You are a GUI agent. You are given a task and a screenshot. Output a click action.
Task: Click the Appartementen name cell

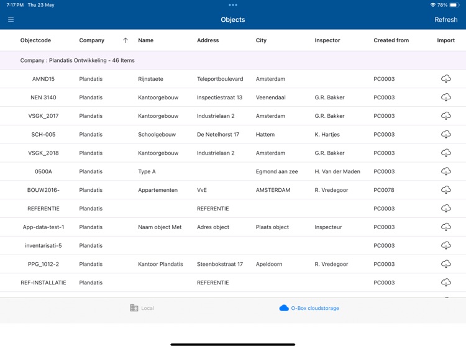[x=158, y=190]
